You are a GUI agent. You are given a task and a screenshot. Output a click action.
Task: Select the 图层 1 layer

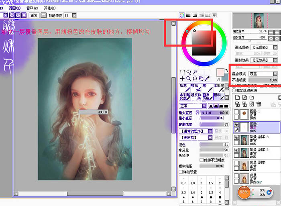[257, 114]
